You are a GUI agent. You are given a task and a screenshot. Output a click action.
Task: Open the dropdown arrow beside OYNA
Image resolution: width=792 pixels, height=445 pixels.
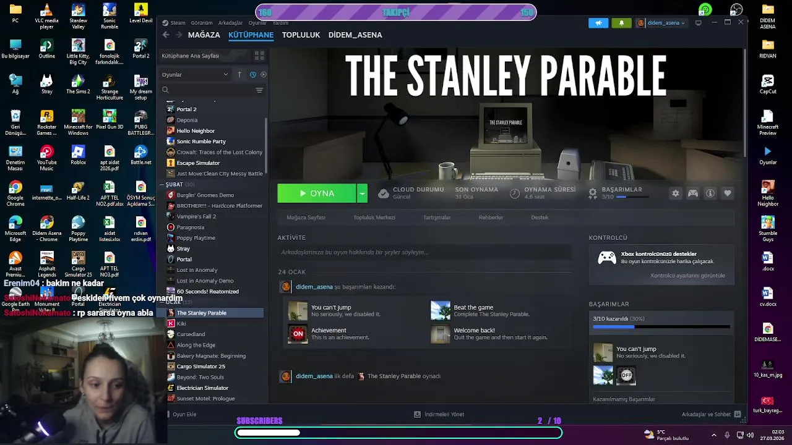pyautogui.click(x=362, y=193)
